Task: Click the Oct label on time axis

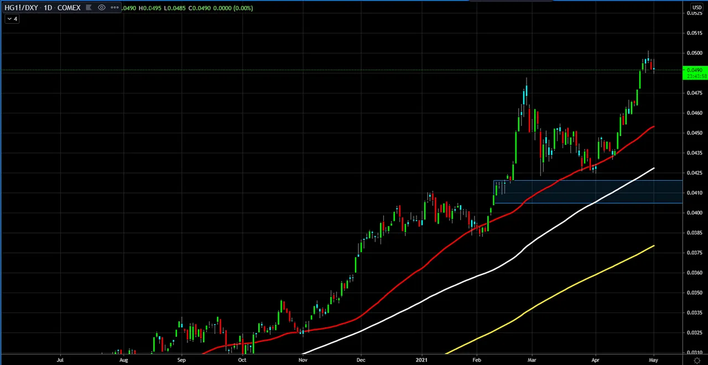Action: pyautogui.click(x=242, y=360)
